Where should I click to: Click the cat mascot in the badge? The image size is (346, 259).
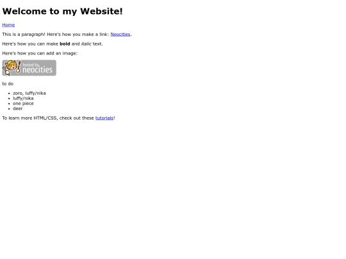tap(12, 68)
